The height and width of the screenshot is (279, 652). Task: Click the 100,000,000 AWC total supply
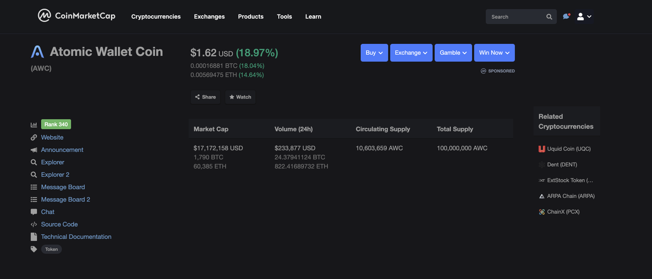click(x=462, y=148)
